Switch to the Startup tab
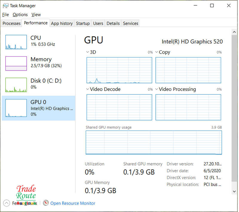 point(83,23)
